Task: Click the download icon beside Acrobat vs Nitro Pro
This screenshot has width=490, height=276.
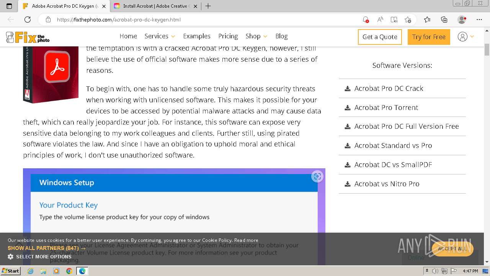Action: click(348, 184)
